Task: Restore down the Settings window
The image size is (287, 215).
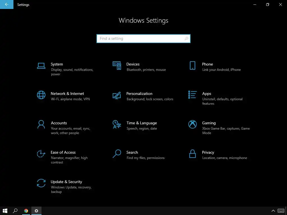Action: point(267,4)
